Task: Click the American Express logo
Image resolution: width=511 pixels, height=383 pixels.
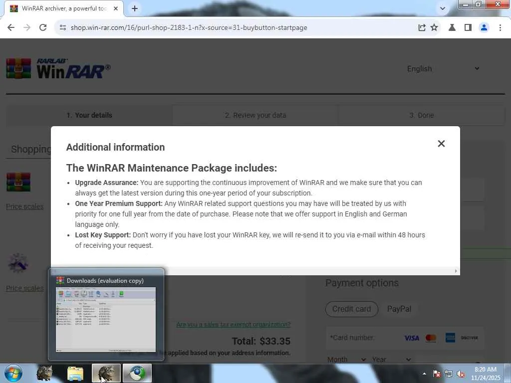Action: pyautogui.click(x=450, y=338)
